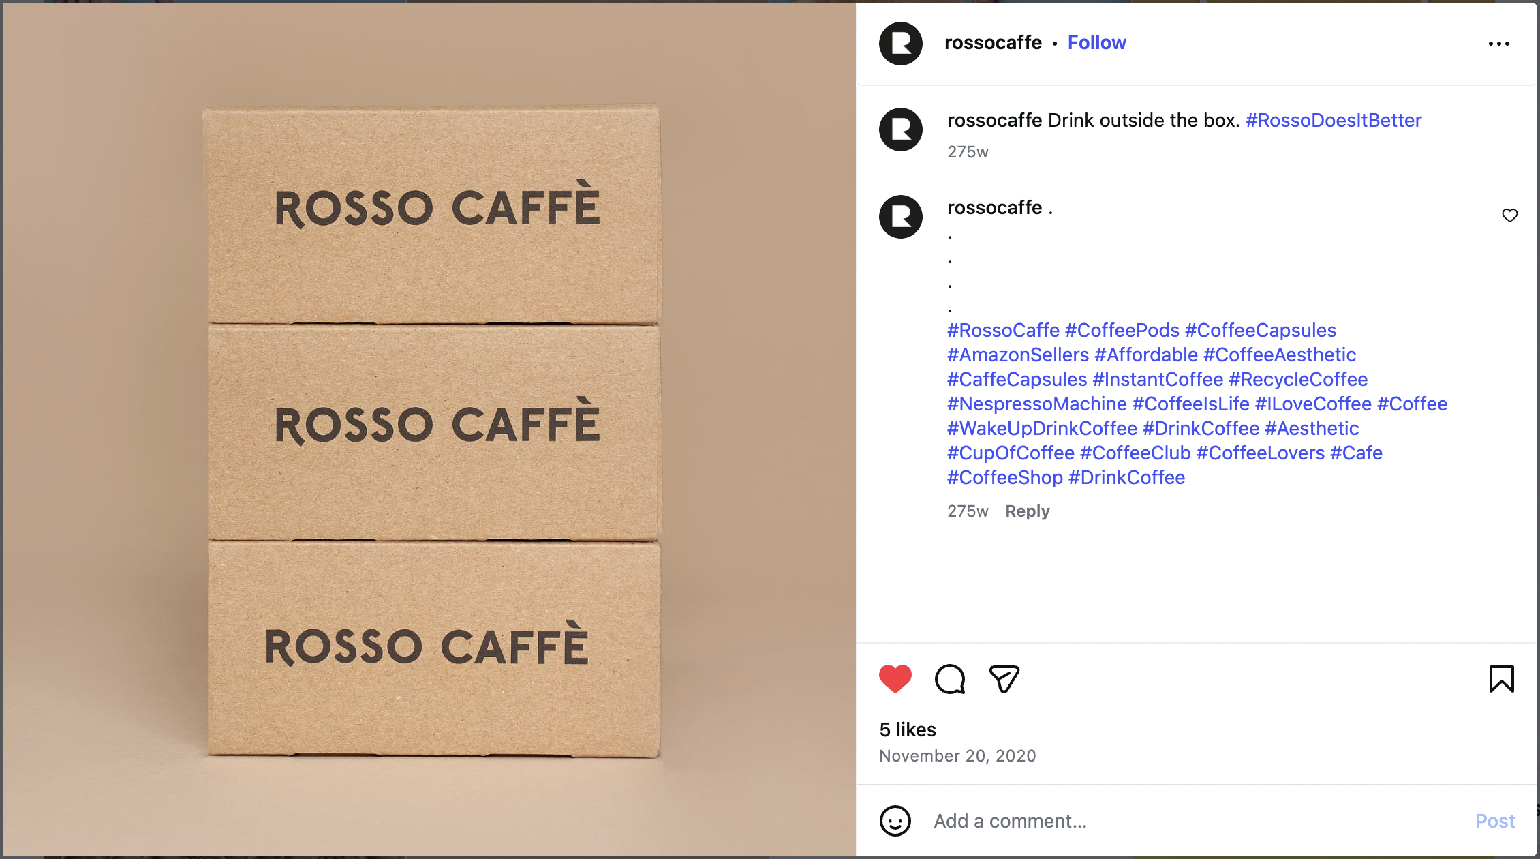Open the #AmazonSellers hashtag
This screenshot has width=1540, height=859.
click(1017, 355)
